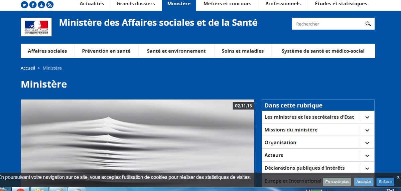Expand the Missions du ministère chevron

point(367,130)
